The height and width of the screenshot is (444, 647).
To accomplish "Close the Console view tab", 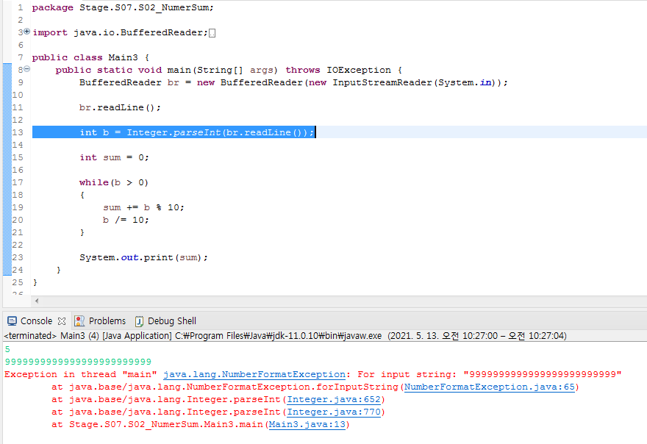I will click(x=62, y=321).
